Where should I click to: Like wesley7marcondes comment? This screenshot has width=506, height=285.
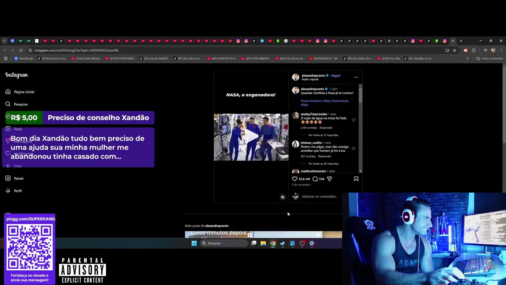(353, 120)
